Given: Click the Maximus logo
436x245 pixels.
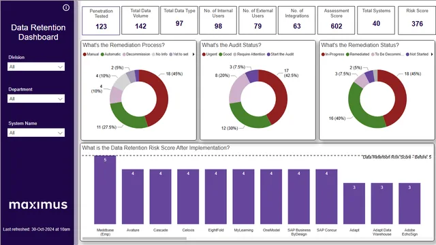Looking at the screenshot, I should [38, 205].
